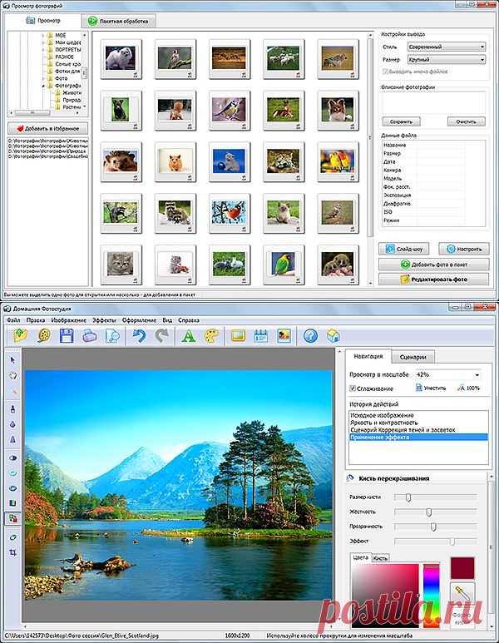
Task: Click the printer icon in toolbar
Action: [x=89, y=336]
